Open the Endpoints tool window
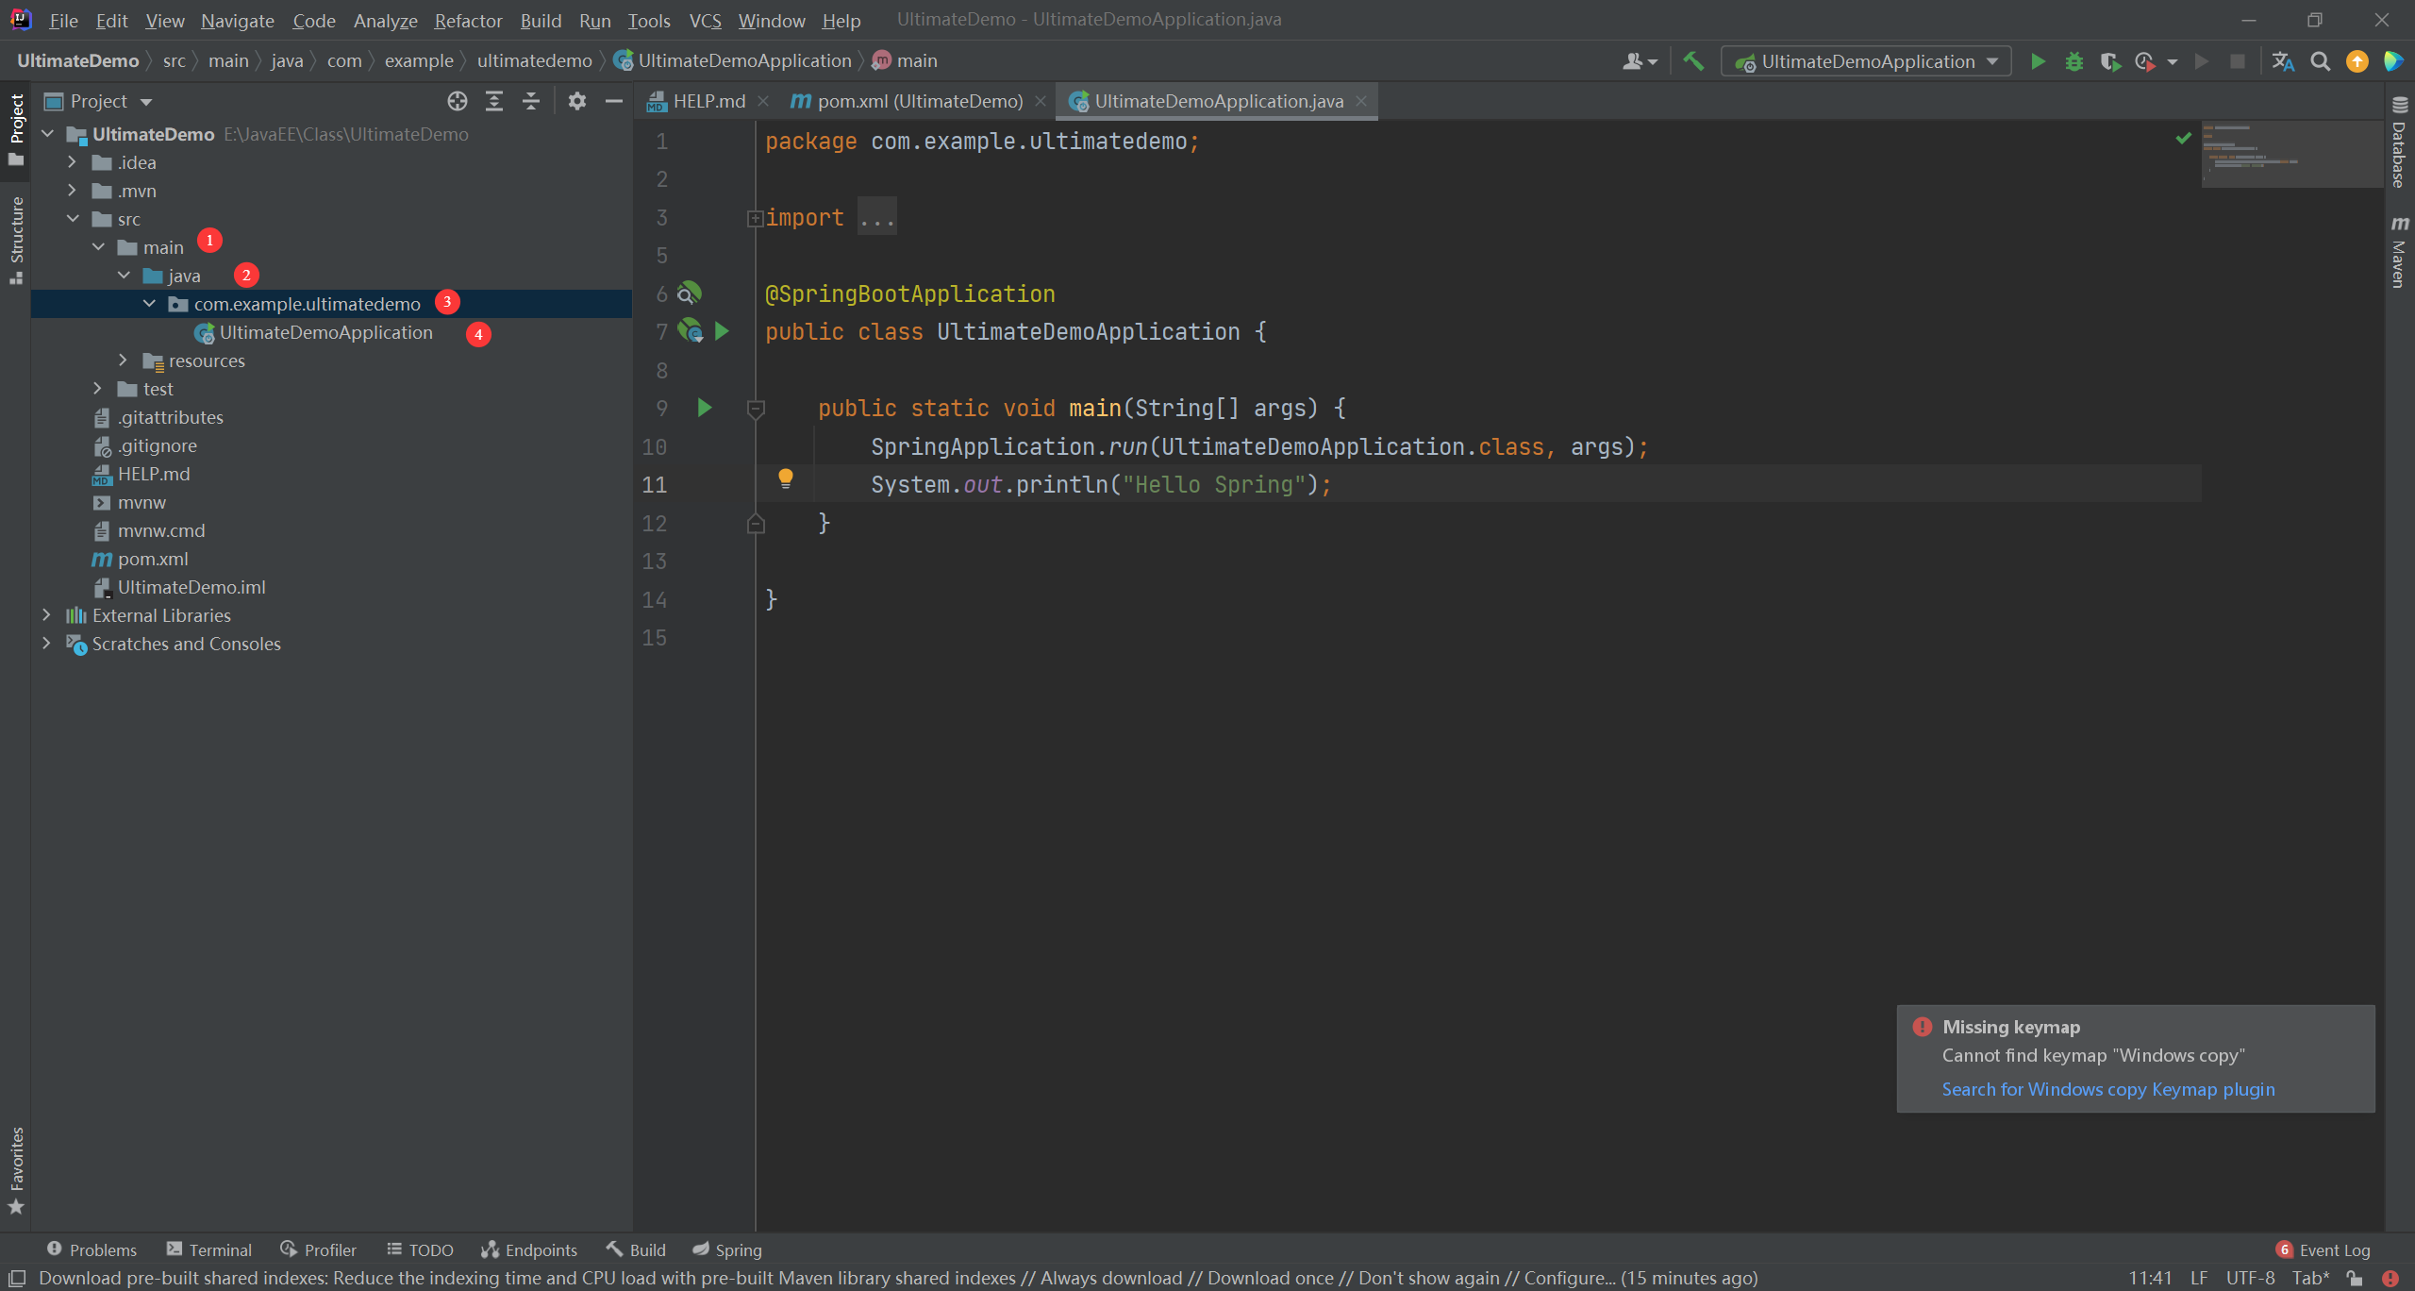 (529, 1249)
